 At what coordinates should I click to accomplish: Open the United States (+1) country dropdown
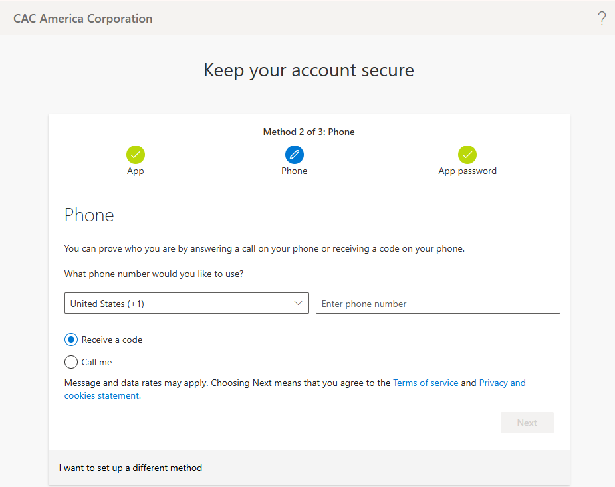[x=180, y=304]
